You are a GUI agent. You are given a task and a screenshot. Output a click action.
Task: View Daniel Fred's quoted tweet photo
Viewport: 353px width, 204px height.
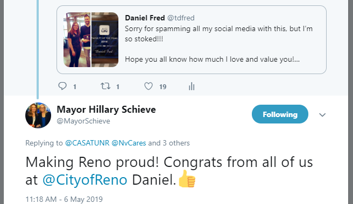[77, 40]
